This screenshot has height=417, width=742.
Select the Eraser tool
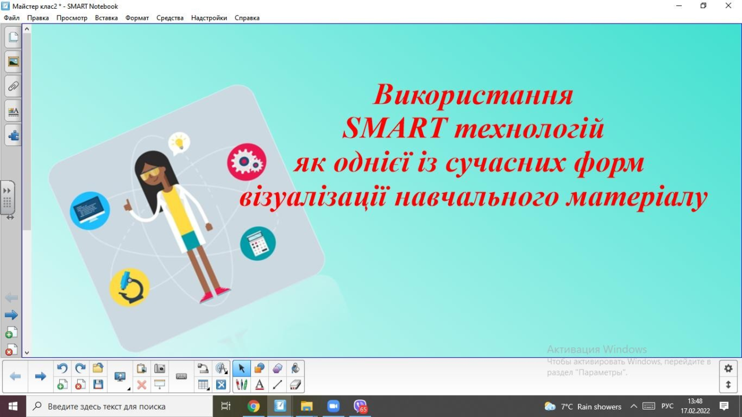click(295, 384)
